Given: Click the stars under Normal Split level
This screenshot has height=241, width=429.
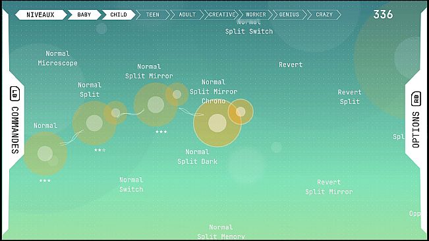Looking at the screenshot, I should [x=100, y=150].
